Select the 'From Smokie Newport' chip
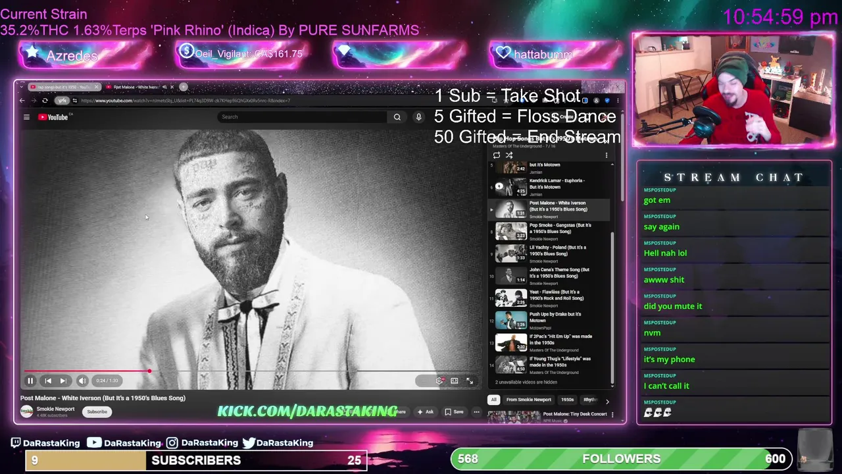Screen dimensions: 842x474 pyautogui.click(x=529, y=400)
